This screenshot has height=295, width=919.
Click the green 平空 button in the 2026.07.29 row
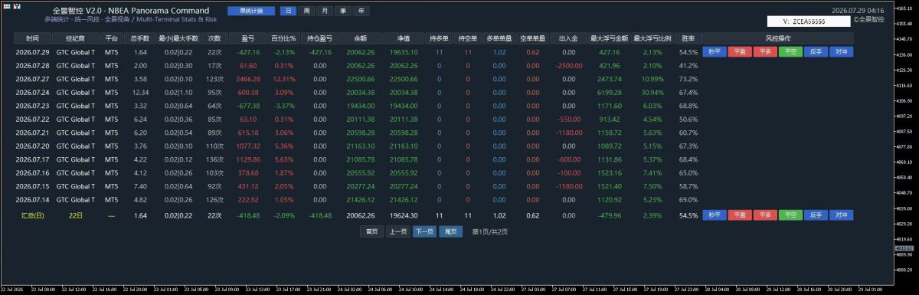click(x=790, y=52)
